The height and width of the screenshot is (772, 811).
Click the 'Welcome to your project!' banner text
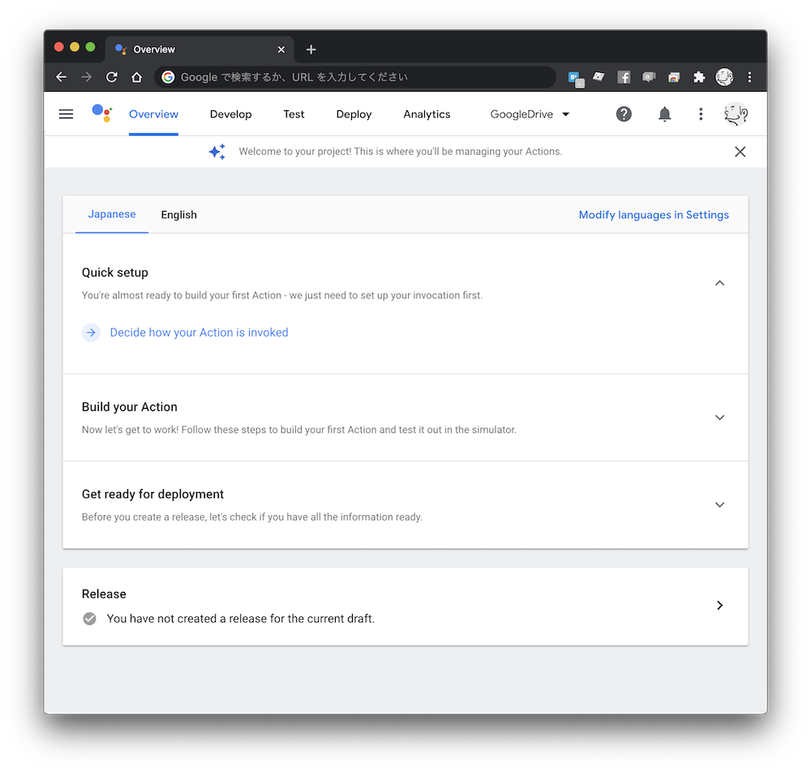(x=401, y=152)
